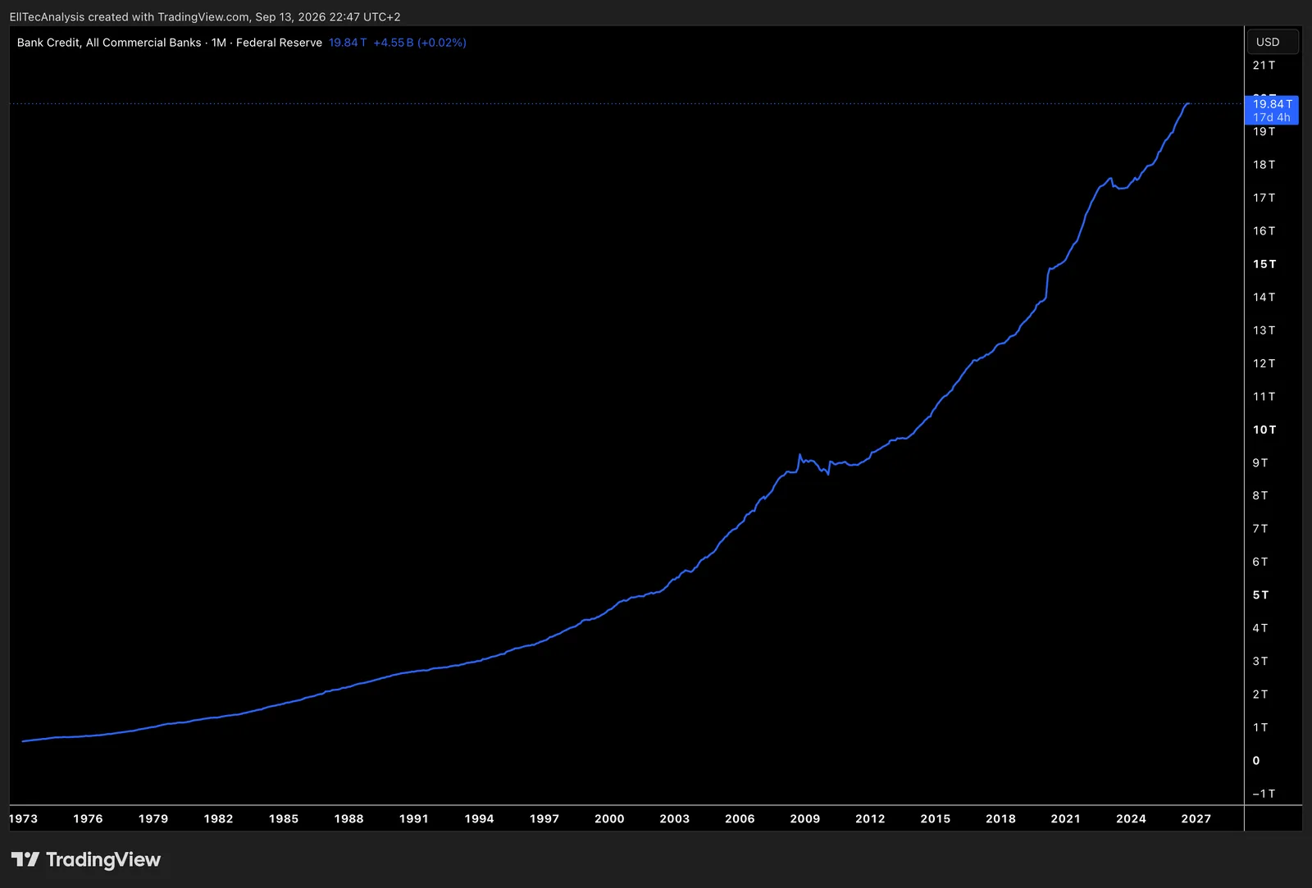Click the 2000 time axis label
This screenshot has width=1312, height=888.
pyautogui.click(x=609, y=818)
